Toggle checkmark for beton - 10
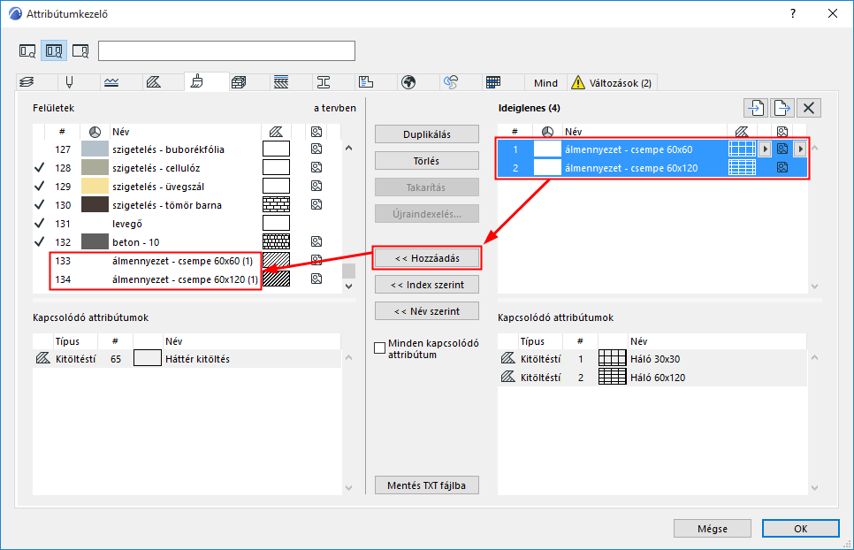854x550 pixels. 39,241
